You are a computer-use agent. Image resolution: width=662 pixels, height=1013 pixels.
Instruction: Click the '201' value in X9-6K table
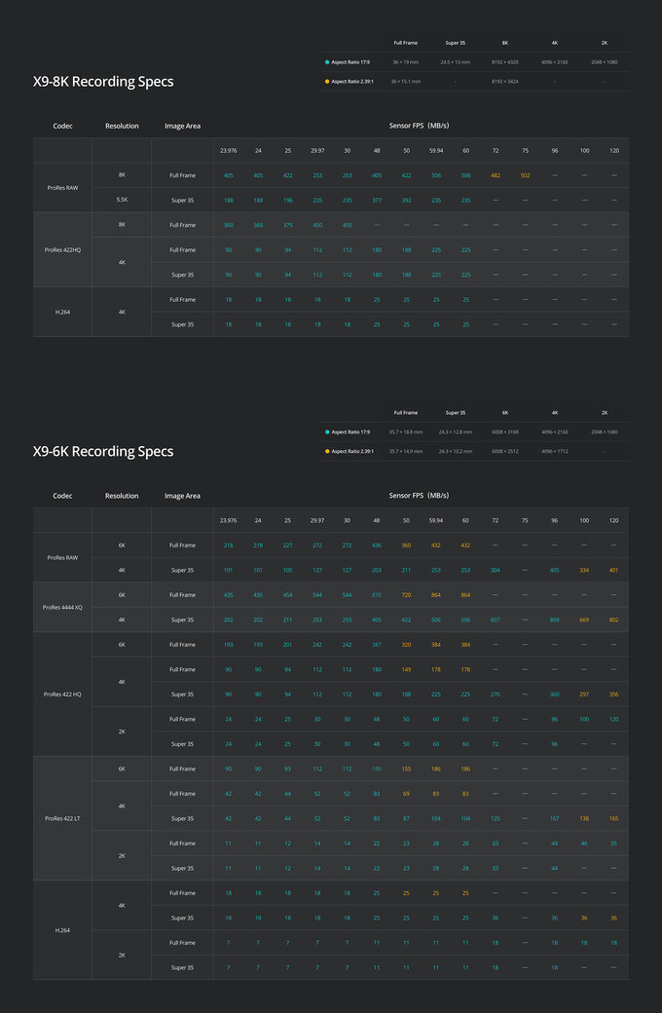(288, 645)
